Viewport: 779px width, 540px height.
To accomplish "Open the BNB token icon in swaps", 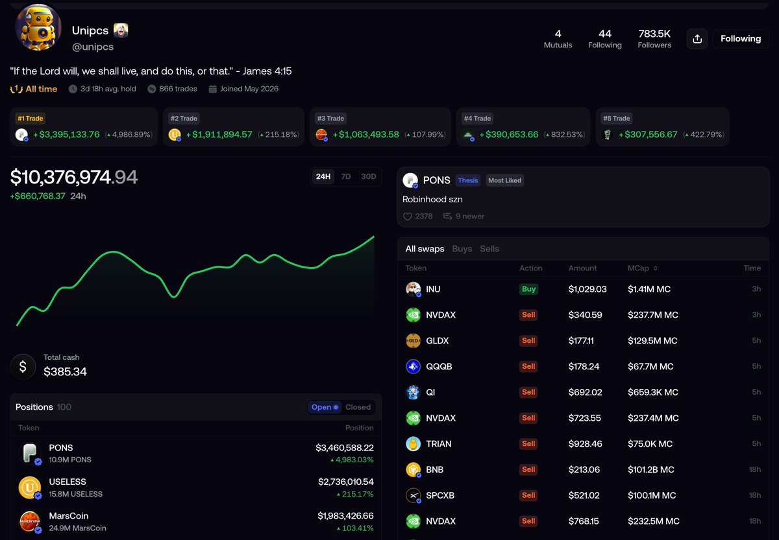I will 414,469.
